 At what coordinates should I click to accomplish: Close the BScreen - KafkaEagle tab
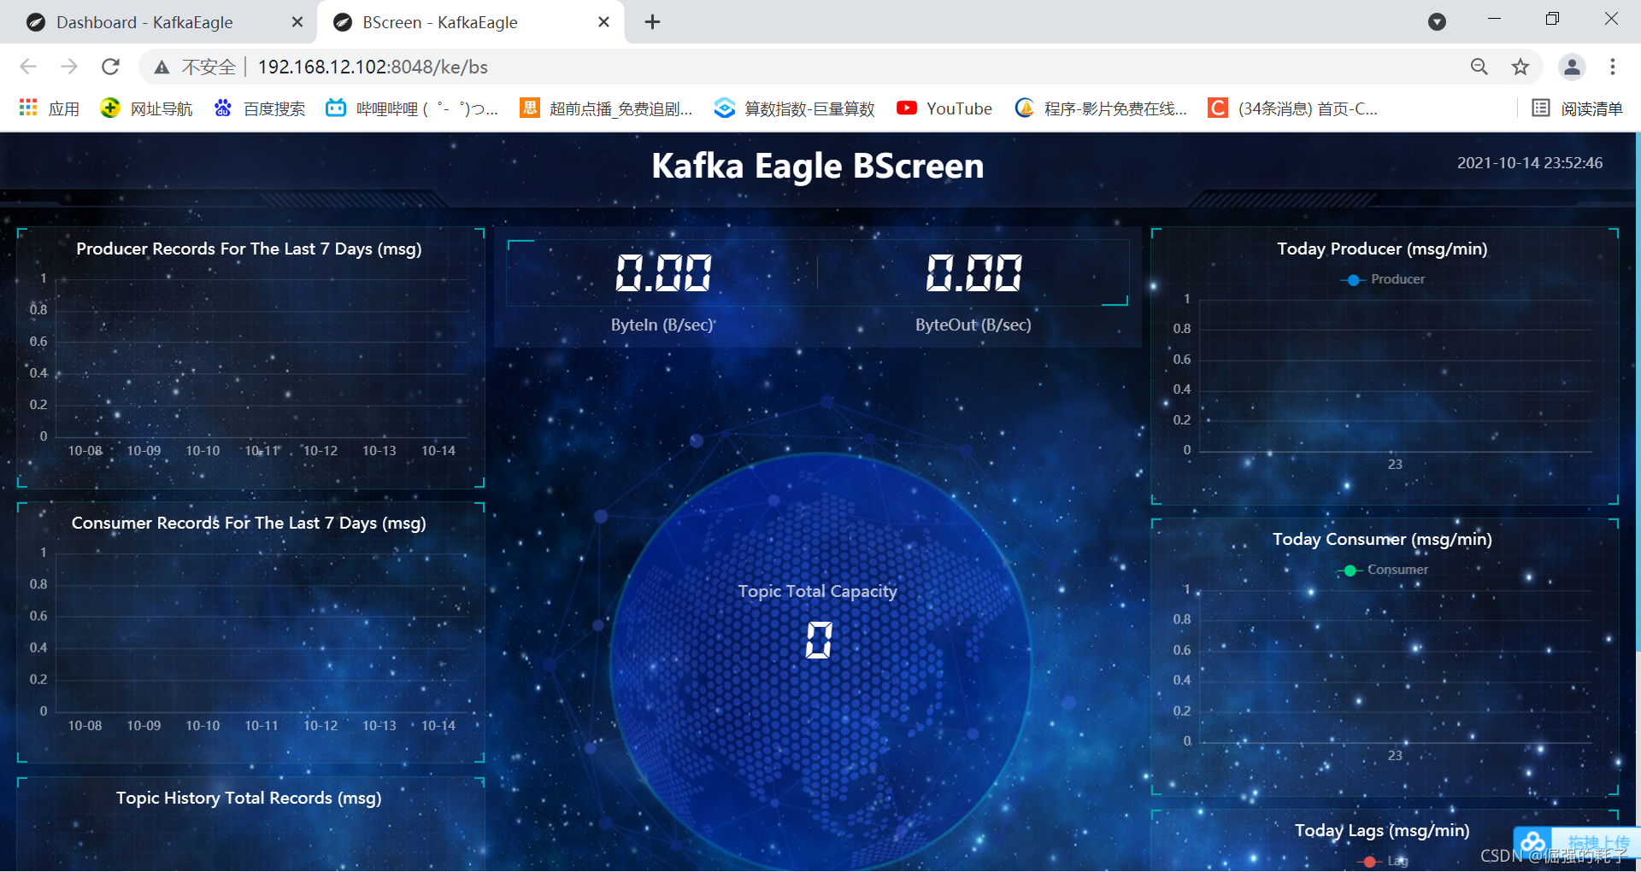603,22
